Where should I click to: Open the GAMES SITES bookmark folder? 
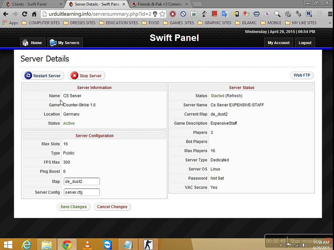[179, 23]
